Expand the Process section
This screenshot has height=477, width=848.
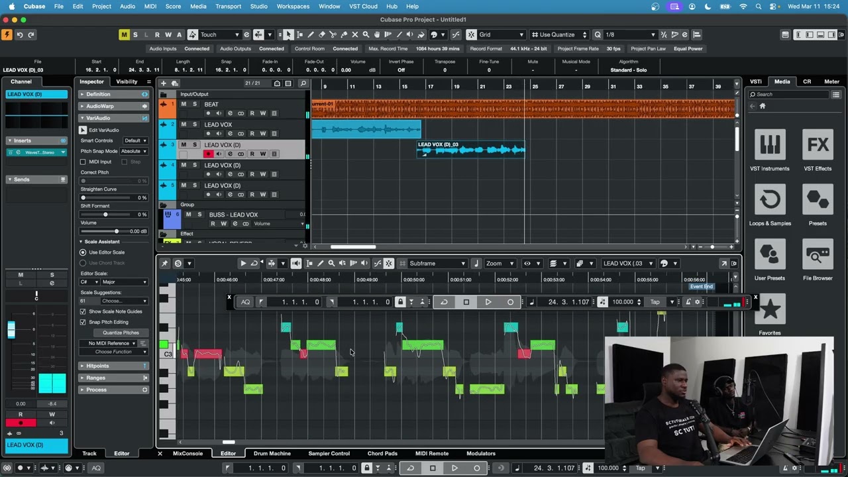[x=113, y=390]
